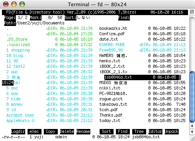
Task: Click the 'Page:' header label
Action: click(10, 17)
